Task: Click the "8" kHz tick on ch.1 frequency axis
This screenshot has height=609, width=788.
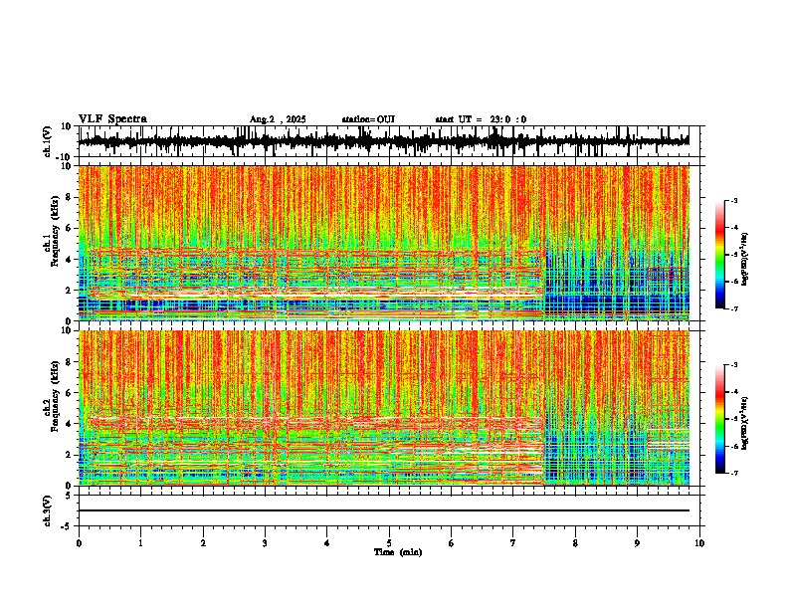Action: (x=70, y=197)
